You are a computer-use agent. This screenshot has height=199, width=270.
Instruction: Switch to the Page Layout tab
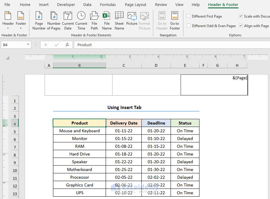coord(135,5)
